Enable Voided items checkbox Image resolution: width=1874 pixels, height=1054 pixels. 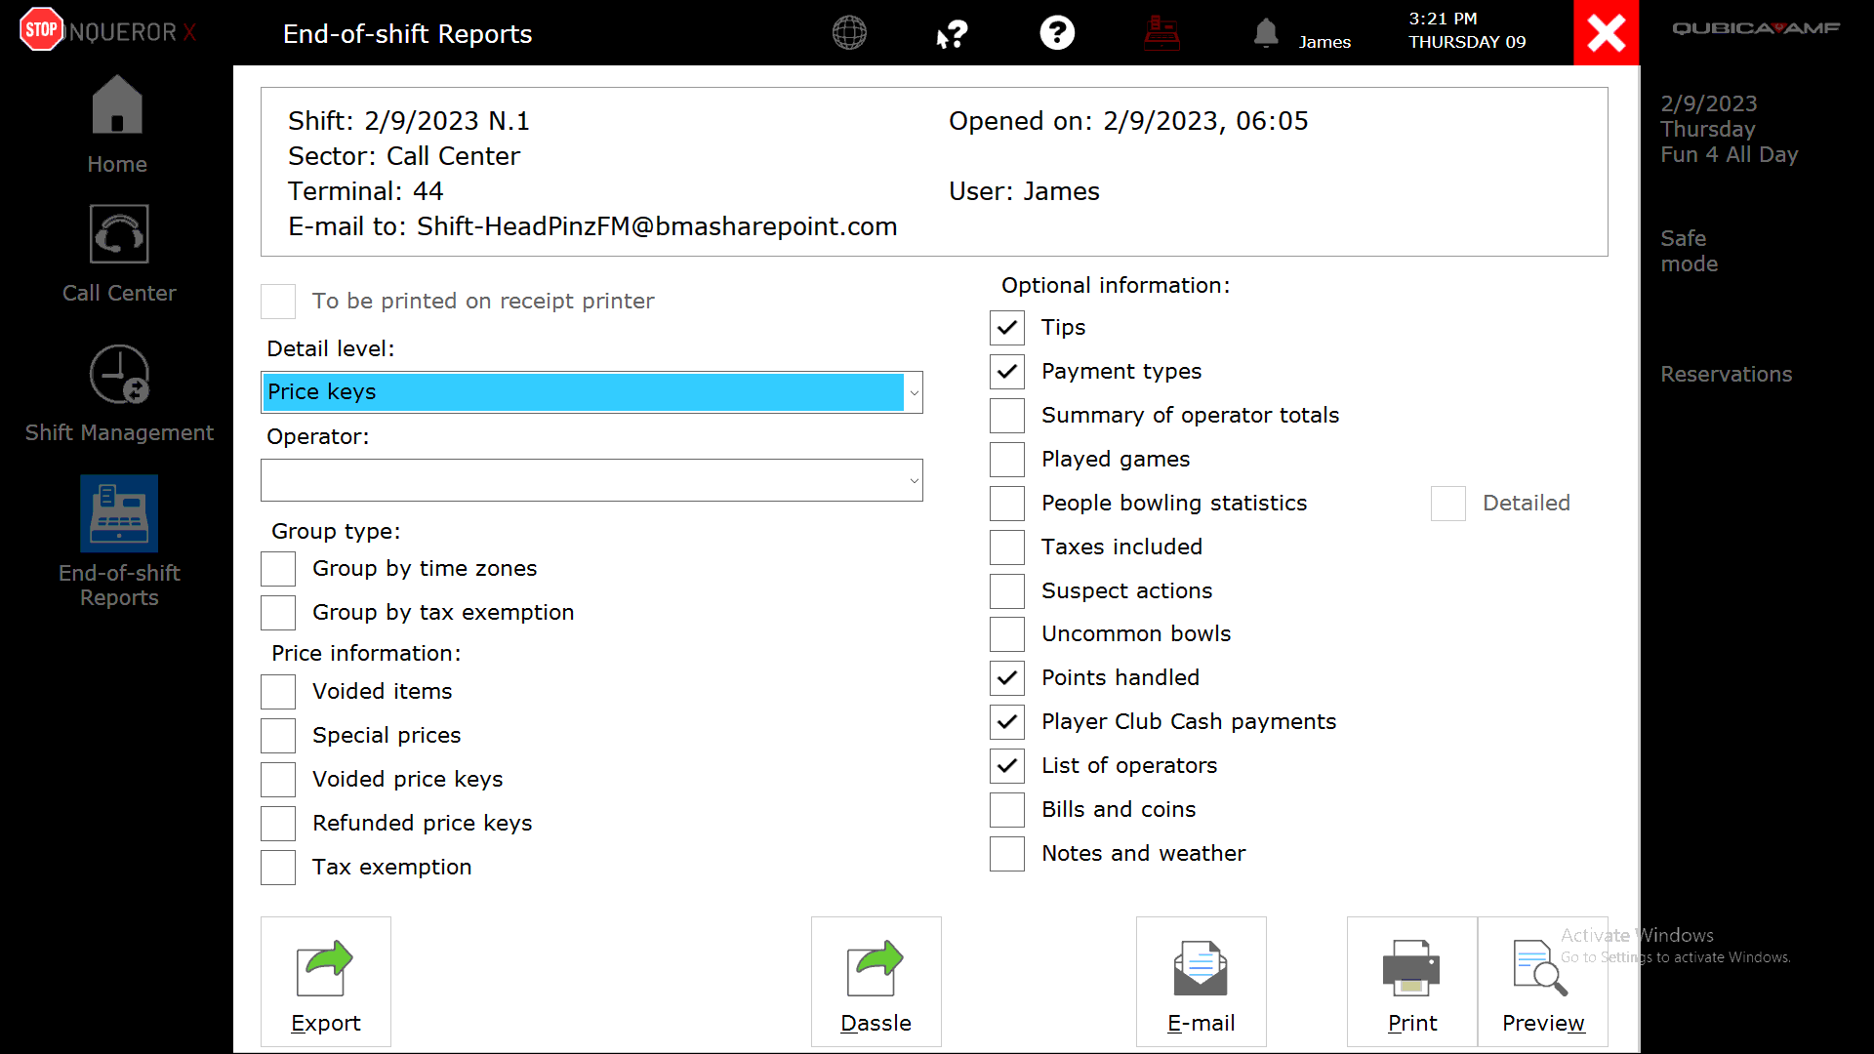278,692
